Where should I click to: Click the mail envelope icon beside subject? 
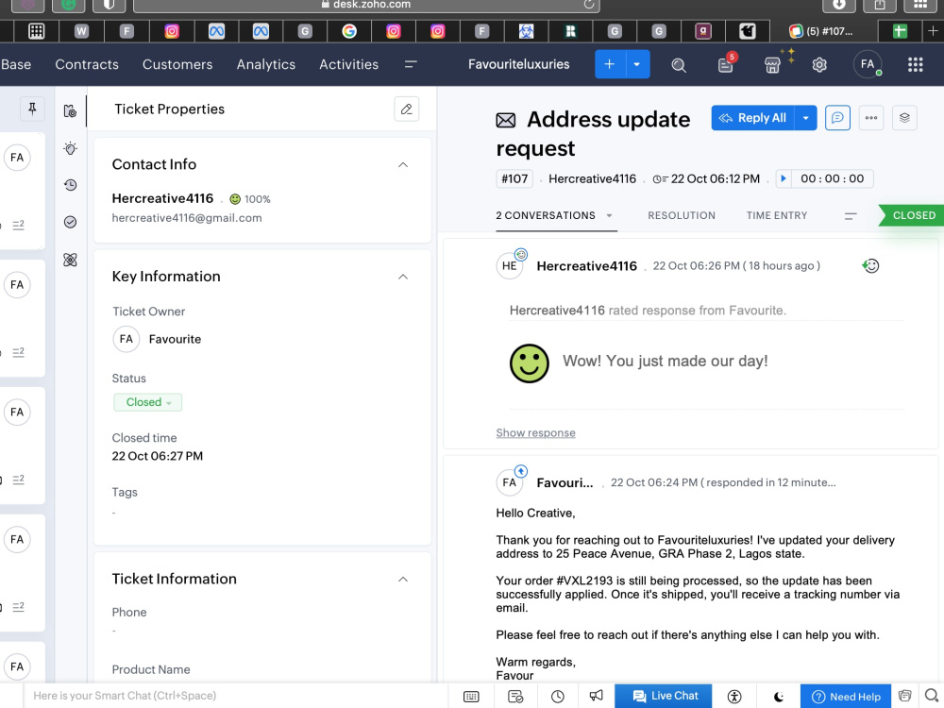[x=506, y=121]
